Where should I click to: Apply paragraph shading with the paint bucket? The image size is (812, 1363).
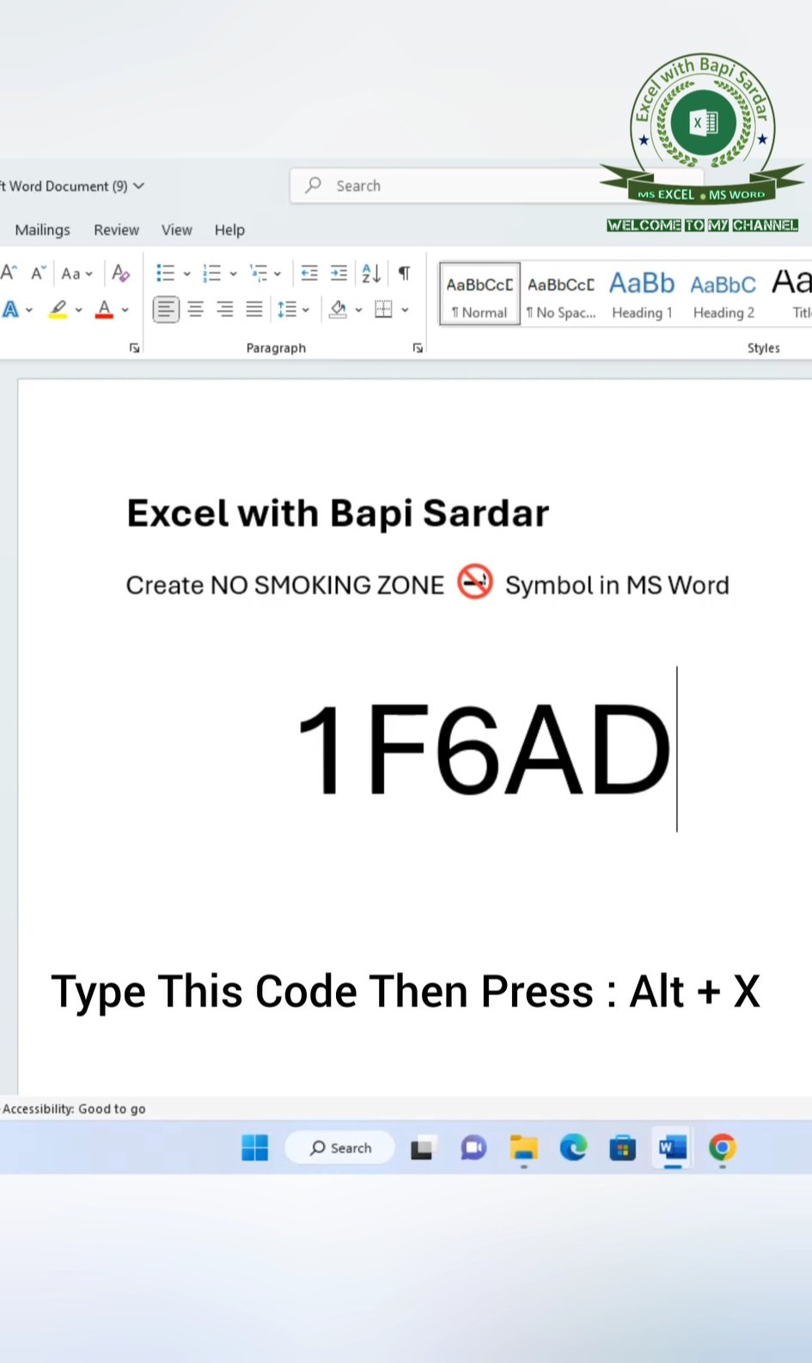point(339,309)
